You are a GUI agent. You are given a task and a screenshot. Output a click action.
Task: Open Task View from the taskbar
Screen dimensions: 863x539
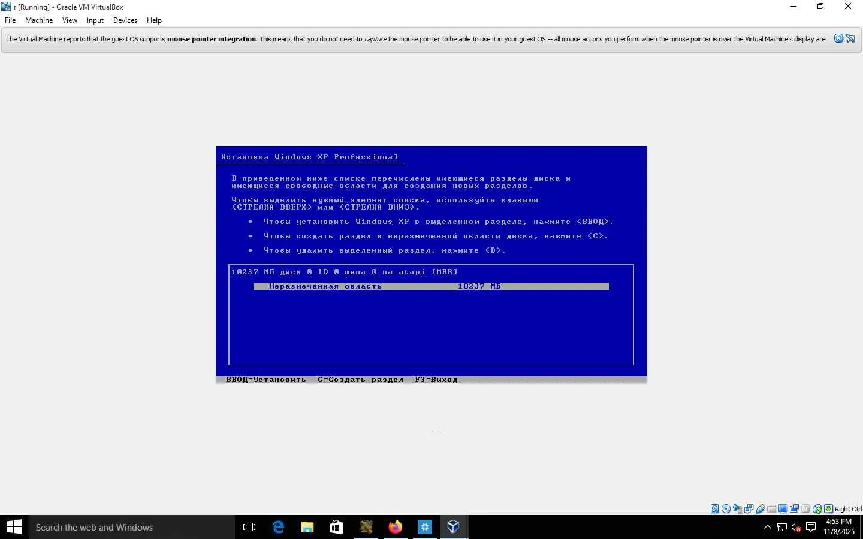pos(249,527)
